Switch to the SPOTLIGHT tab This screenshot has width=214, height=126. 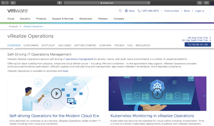[x=48, y=45]
